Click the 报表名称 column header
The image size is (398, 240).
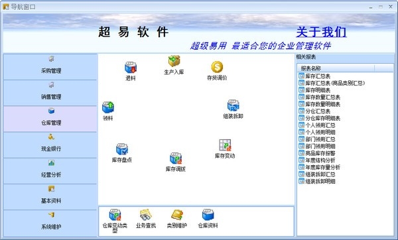coord(336,68)
